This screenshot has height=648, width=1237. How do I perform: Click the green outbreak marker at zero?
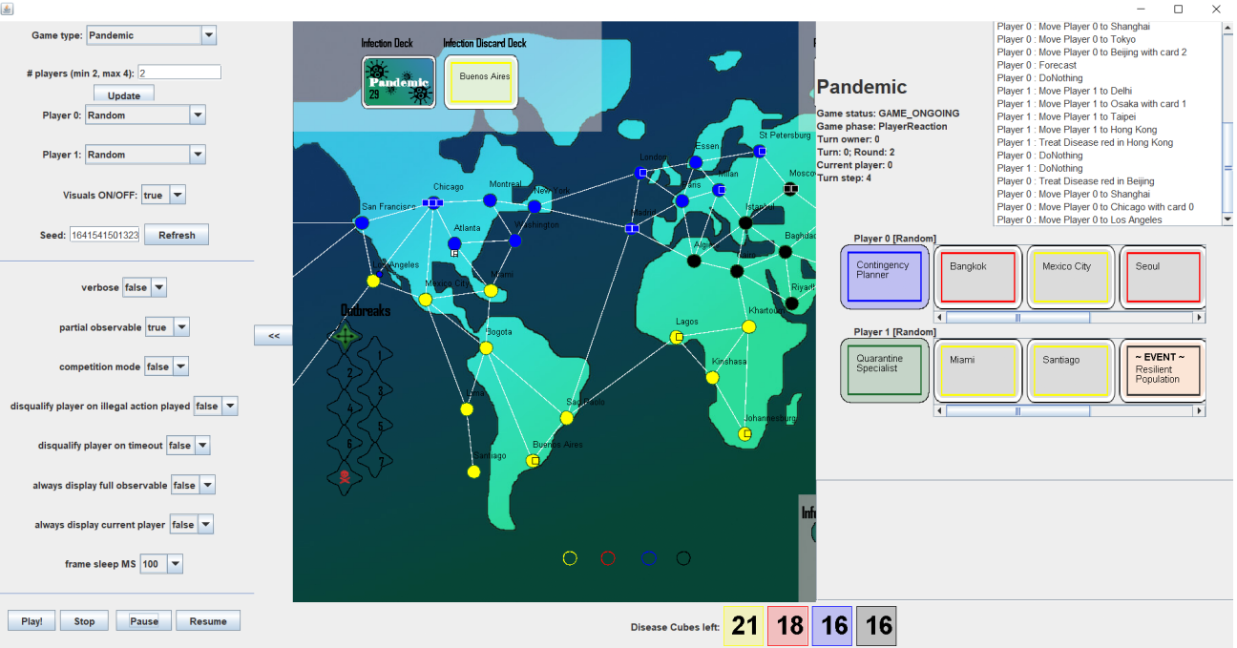pos(346,335)
